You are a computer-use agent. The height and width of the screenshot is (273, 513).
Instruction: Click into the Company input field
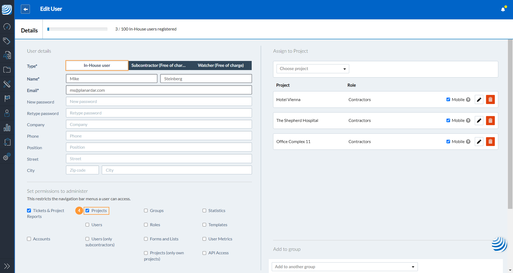coord(159,125)
